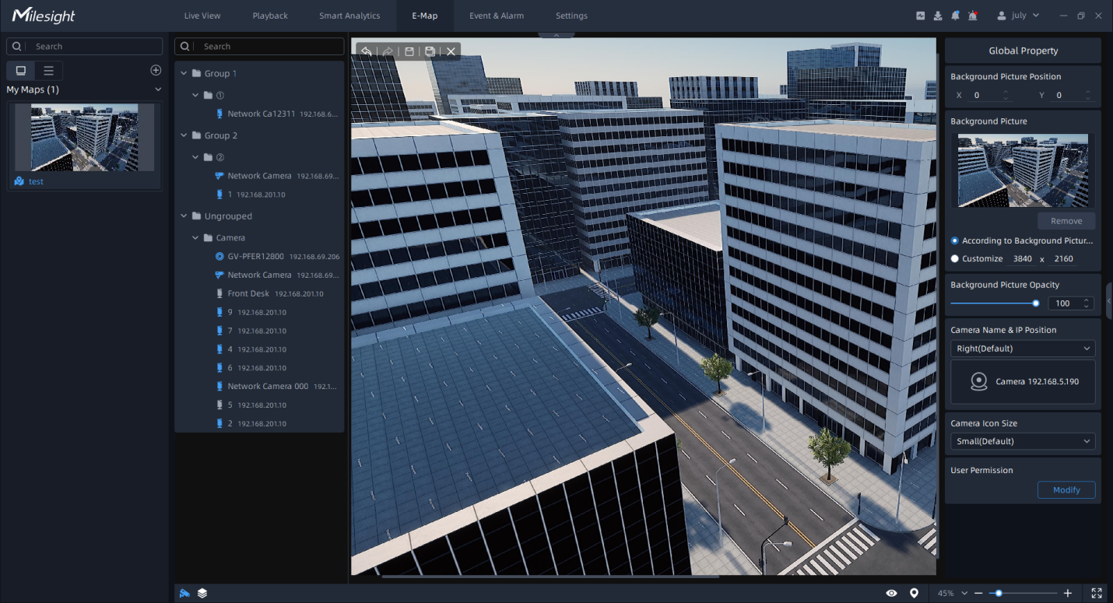Screen dimensions: 1113x603
Task: Click the save icon in map toolbar
Action: click(409, 51)
